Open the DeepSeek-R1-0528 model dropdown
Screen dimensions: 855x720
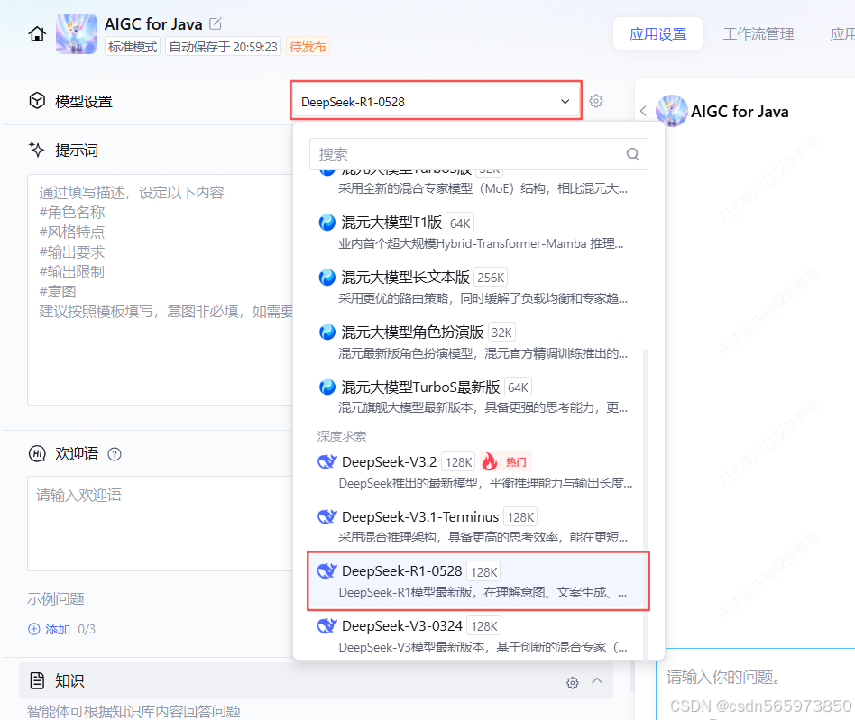[x=436, y=101]
